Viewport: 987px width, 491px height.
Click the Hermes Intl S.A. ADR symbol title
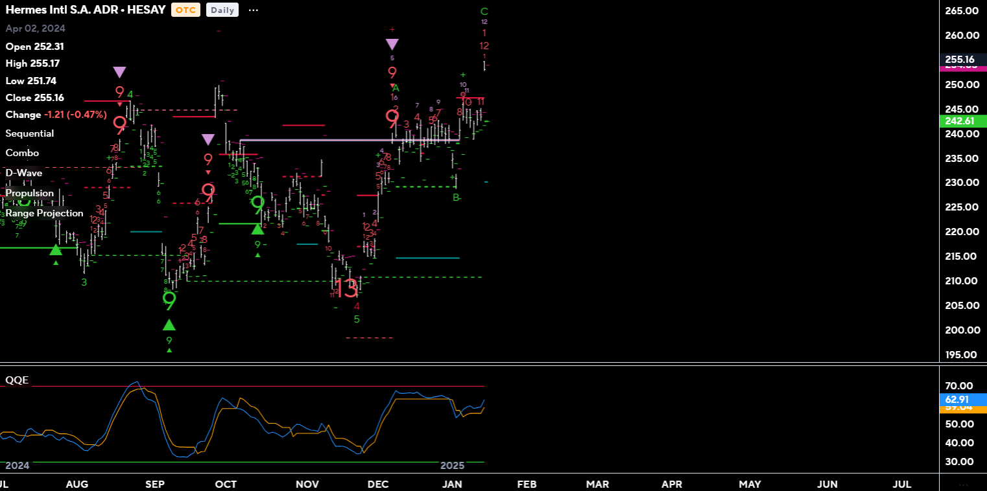tap(86, 10)
